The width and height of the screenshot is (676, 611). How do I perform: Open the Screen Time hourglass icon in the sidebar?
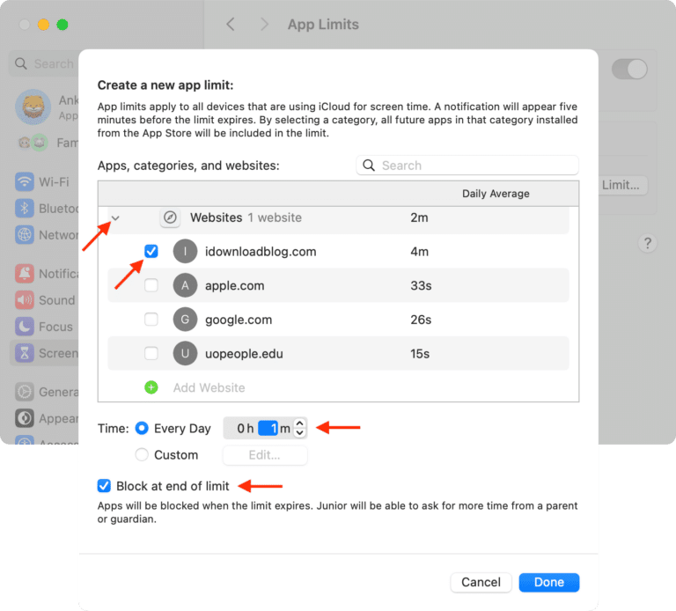point(25,353)
